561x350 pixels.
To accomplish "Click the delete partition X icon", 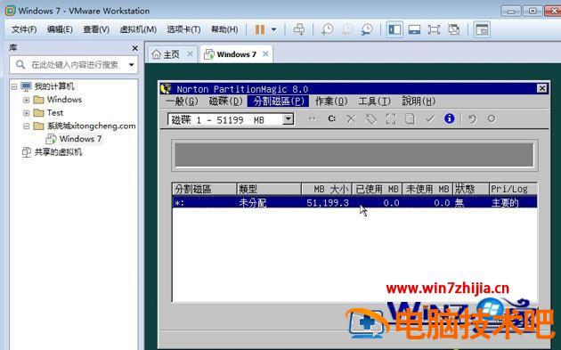I will (352, 118).
